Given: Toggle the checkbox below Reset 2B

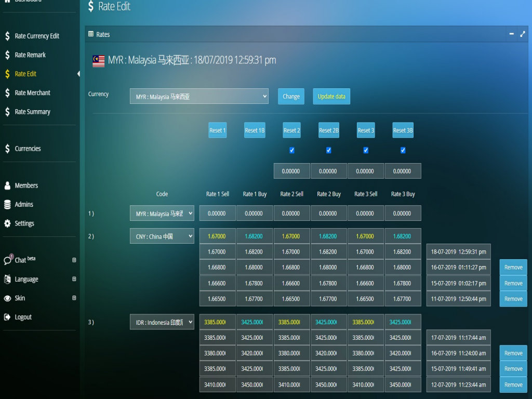Looking at the screenshot, I should point(329,150).
